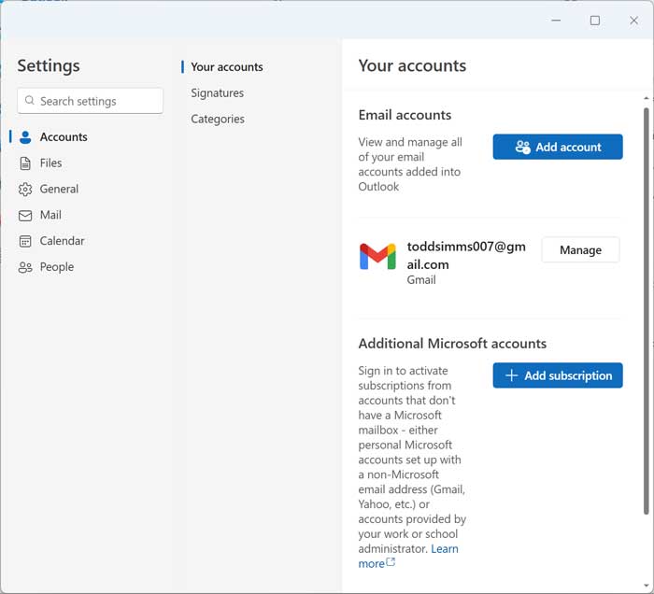Image resolution: width=654 pixels, height=594 pixels.
Task: Click the Mail envelope icon
Action: pos(25,216)
